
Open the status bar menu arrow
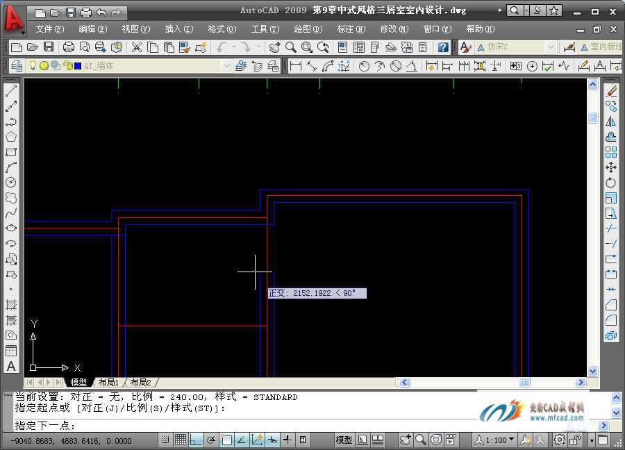tap(592, 440)
